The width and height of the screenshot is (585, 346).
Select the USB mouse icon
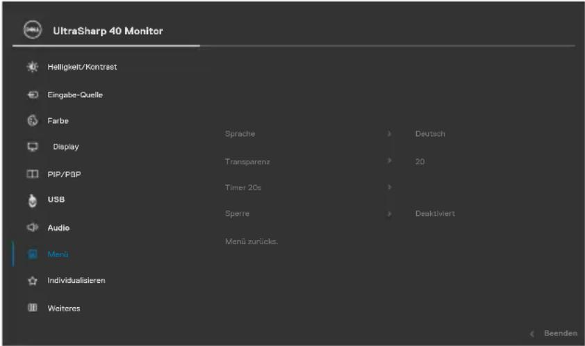click(x=33, y=200)
